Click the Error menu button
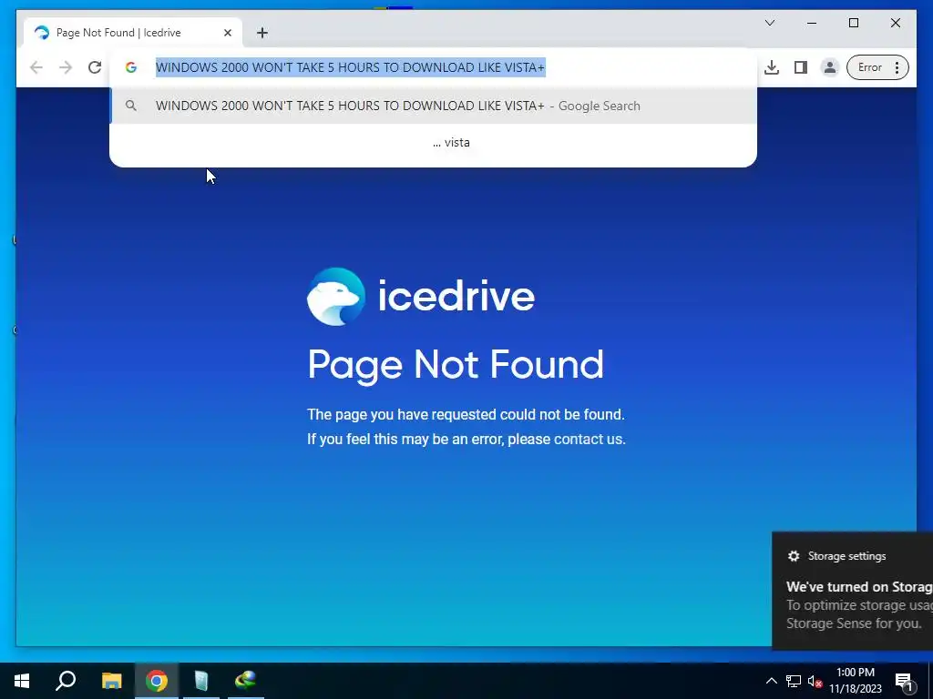This screenshot has height=699, width=933. click(x=877, y=67)
